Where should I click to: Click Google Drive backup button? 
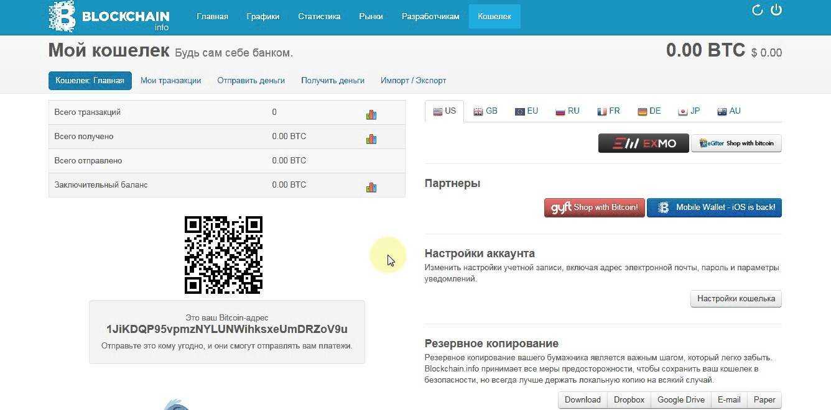tap(681, 400)
